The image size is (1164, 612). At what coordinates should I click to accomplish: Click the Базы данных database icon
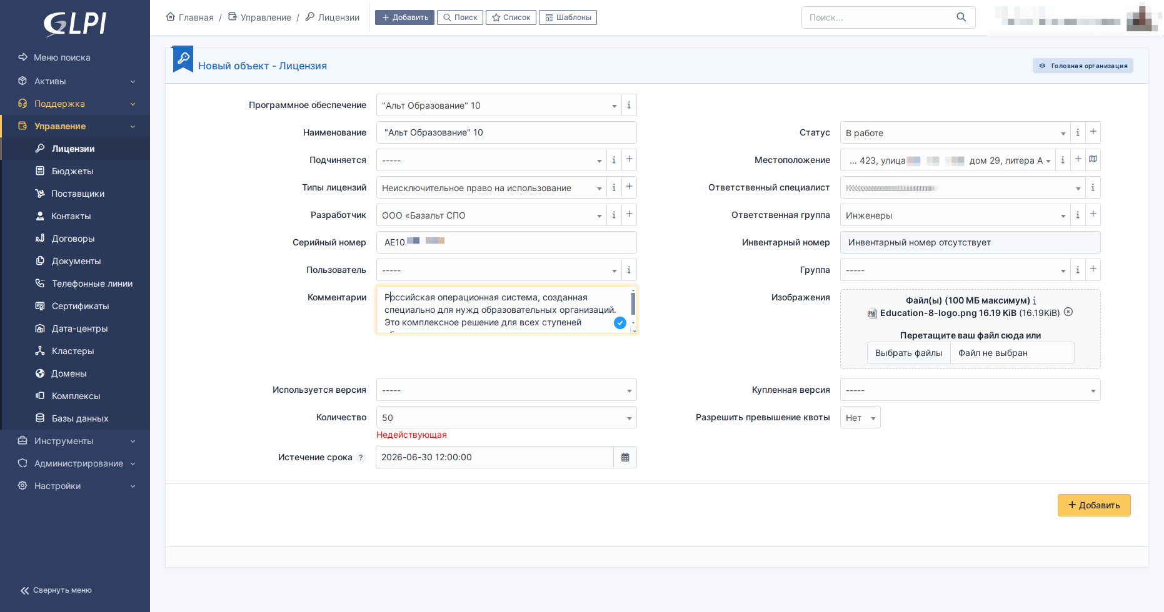tap(40, 418)
